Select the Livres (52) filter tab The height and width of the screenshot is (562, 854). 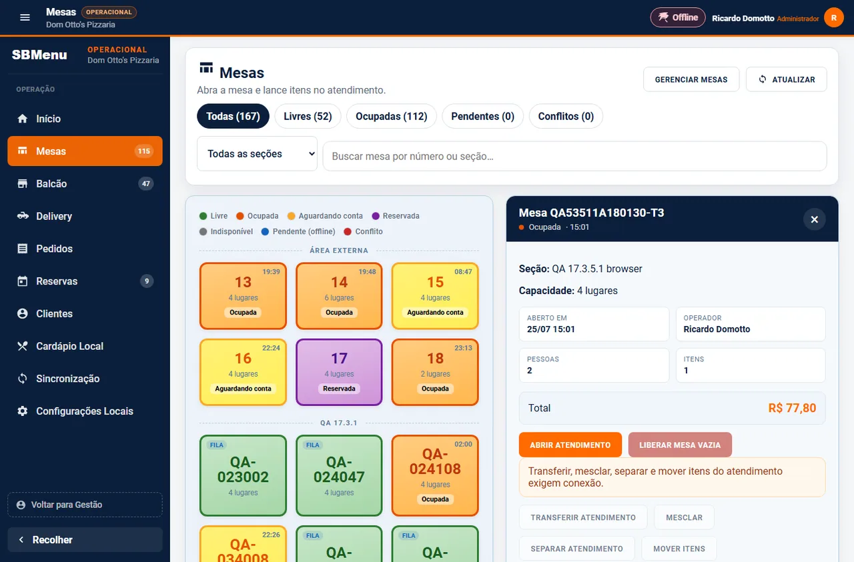[x=308, y=116]
